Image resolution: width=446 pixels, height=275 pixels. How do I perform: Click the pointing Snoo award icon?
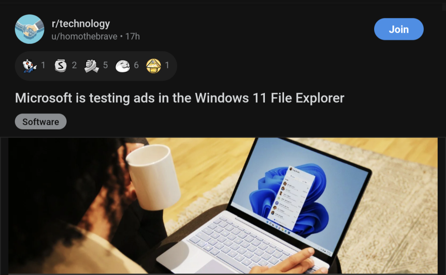(30, 66)
